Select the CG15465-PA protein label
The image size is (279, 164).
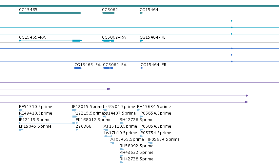click(88, 65)
